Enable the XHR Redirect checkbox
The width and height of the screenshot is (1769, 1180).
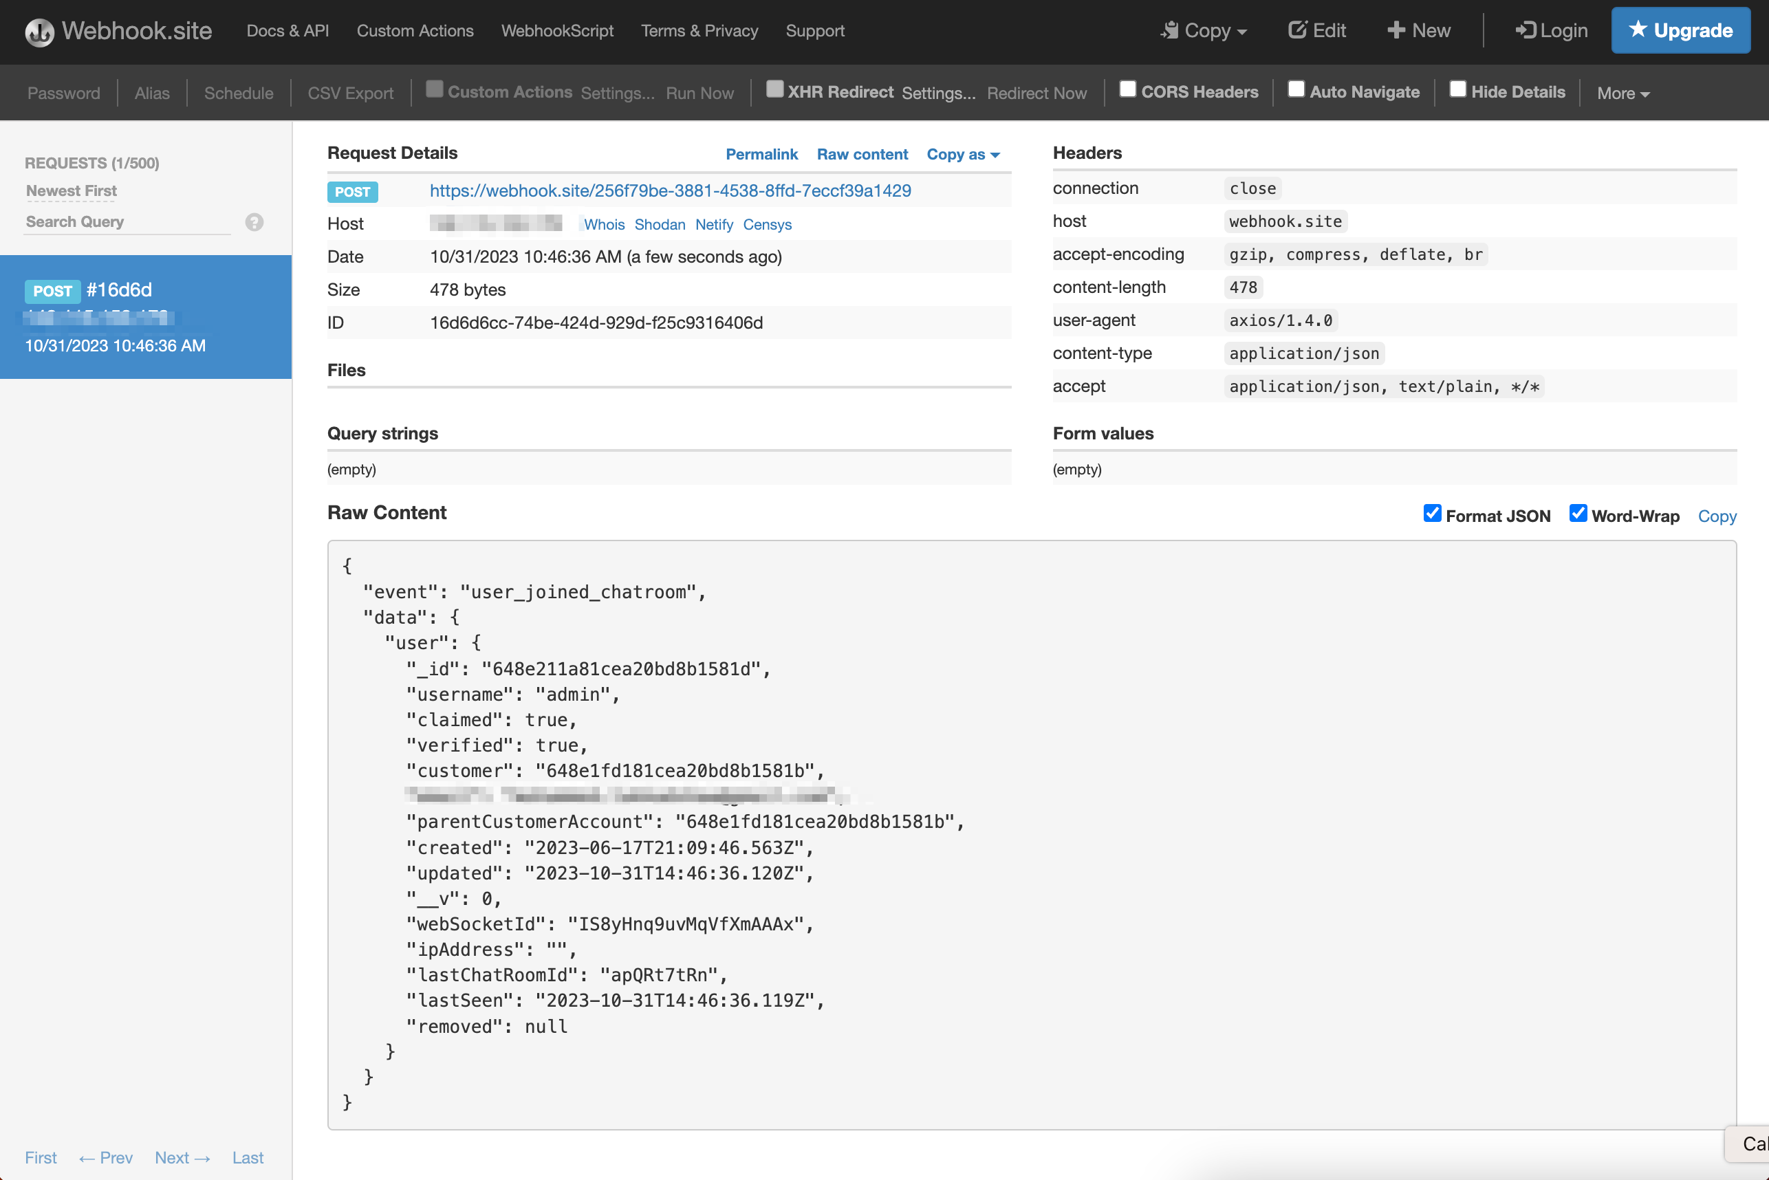[774, 89]
